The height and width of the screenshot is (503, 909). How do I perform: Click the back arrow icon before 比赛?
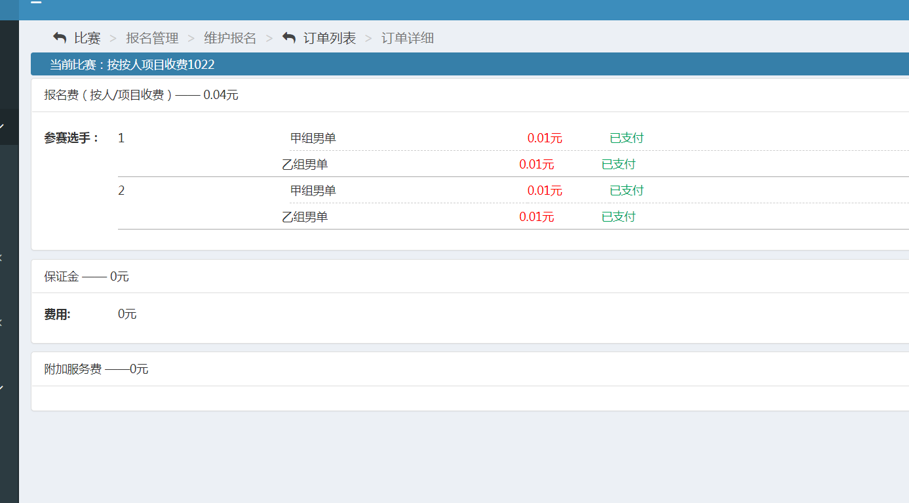[x=60, y=38]
